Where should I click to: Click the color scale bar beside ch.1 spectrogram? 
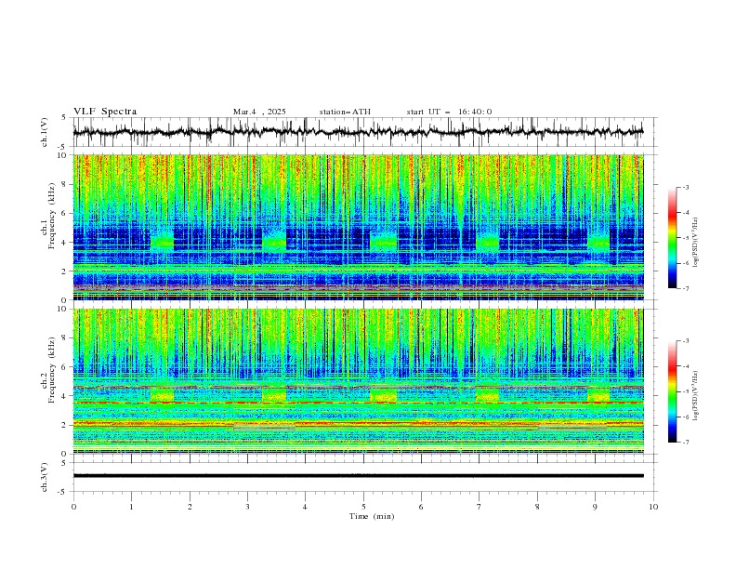click(x=672, y=238)
